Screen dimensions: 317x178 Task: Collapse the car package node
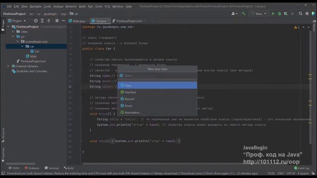tap(22, 46)
